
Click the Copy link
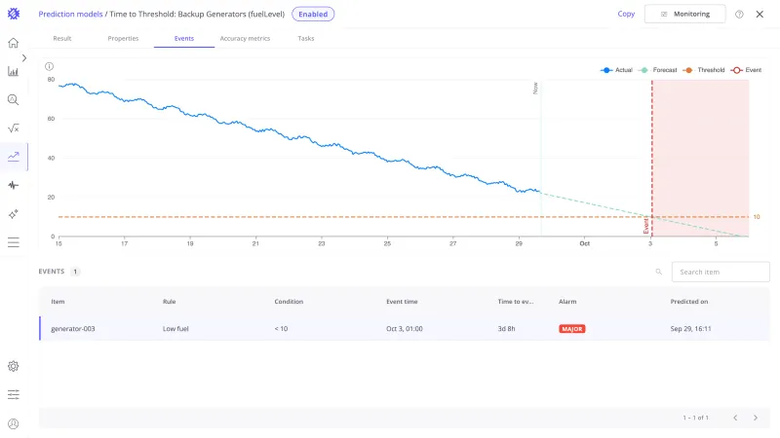[626, 14]
